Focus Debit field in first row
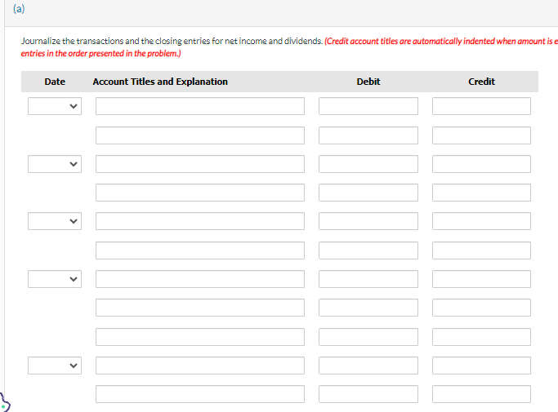 pos(368,106)
